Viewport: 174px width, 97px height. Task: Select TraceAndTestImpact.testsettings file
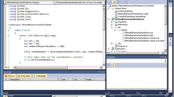click(x=132, y=16)
